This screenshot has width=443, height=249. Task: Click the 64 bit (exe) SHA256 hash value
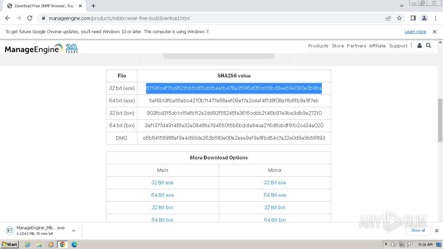pyautogui.click(x=234, y=101)
